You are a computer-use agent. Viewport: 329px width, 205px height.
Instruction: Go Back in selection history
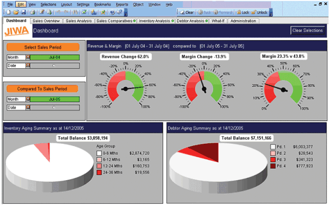click(x=204, y=12)
